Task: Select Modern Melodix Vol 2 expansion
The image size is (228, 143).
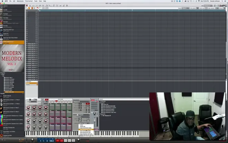Action: (x=12, y=42)
